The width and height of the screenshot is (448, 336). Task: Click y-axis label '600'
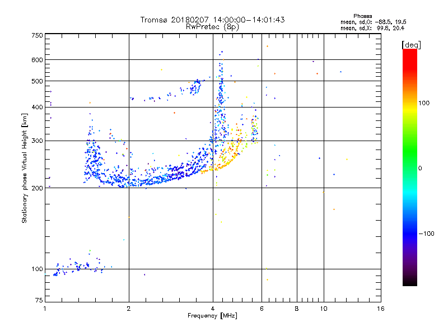tap(38, 60)
